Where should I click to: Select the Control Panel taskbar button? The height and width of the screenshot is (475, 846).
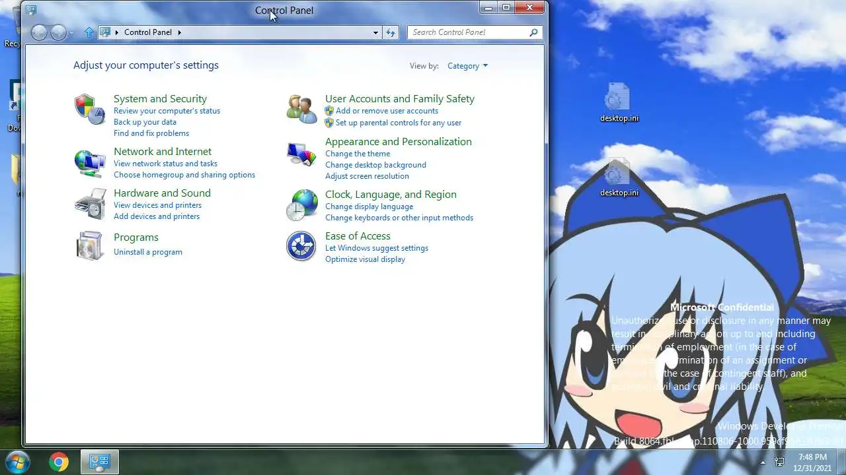[100, 462]
